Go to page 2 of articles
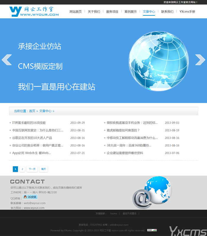 coord(22,169)
